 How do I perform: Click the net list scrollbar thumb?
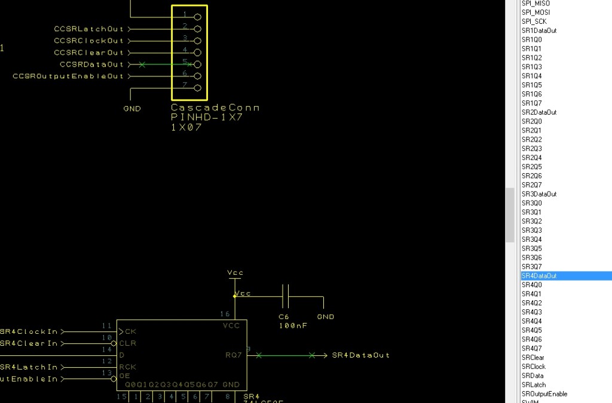tap(510, 215)
